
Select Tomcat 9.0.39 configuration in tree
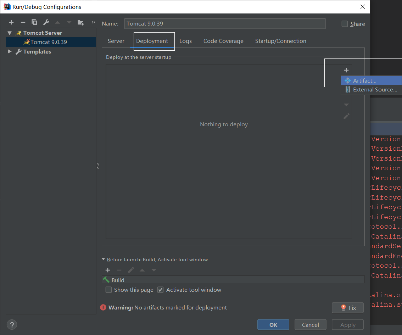point(51,42)
